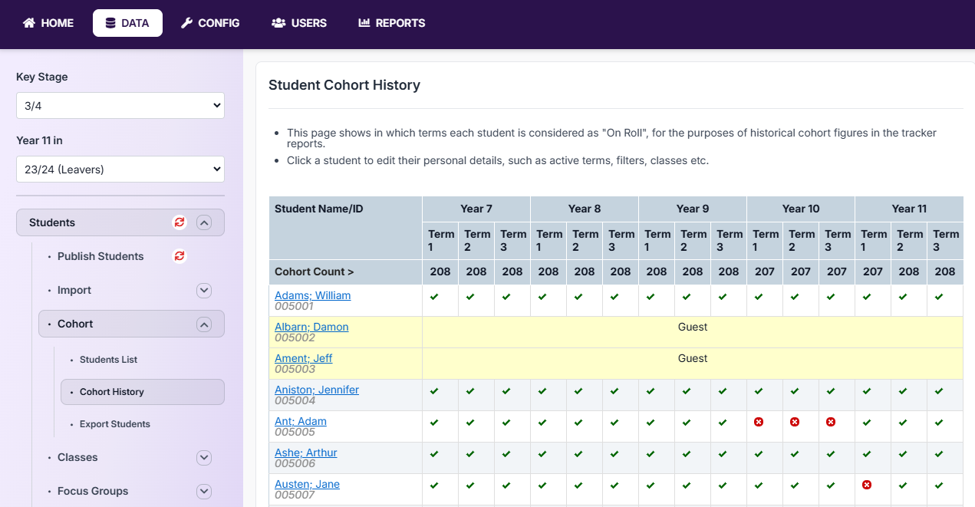
Task: Click the database icon on the Data tab
Action: point(111,23)
